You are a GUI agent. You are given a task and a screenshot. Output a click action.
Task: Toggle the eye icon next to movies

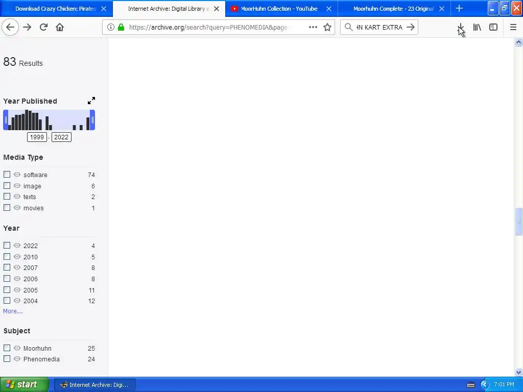(17, 208)
